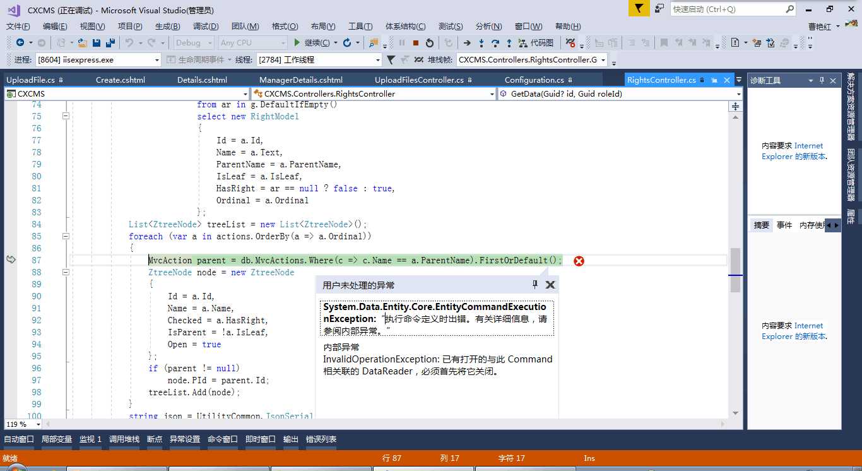Collapse the select block at line 75
This screenshot has height=471, width=862.
coord(65,116)
